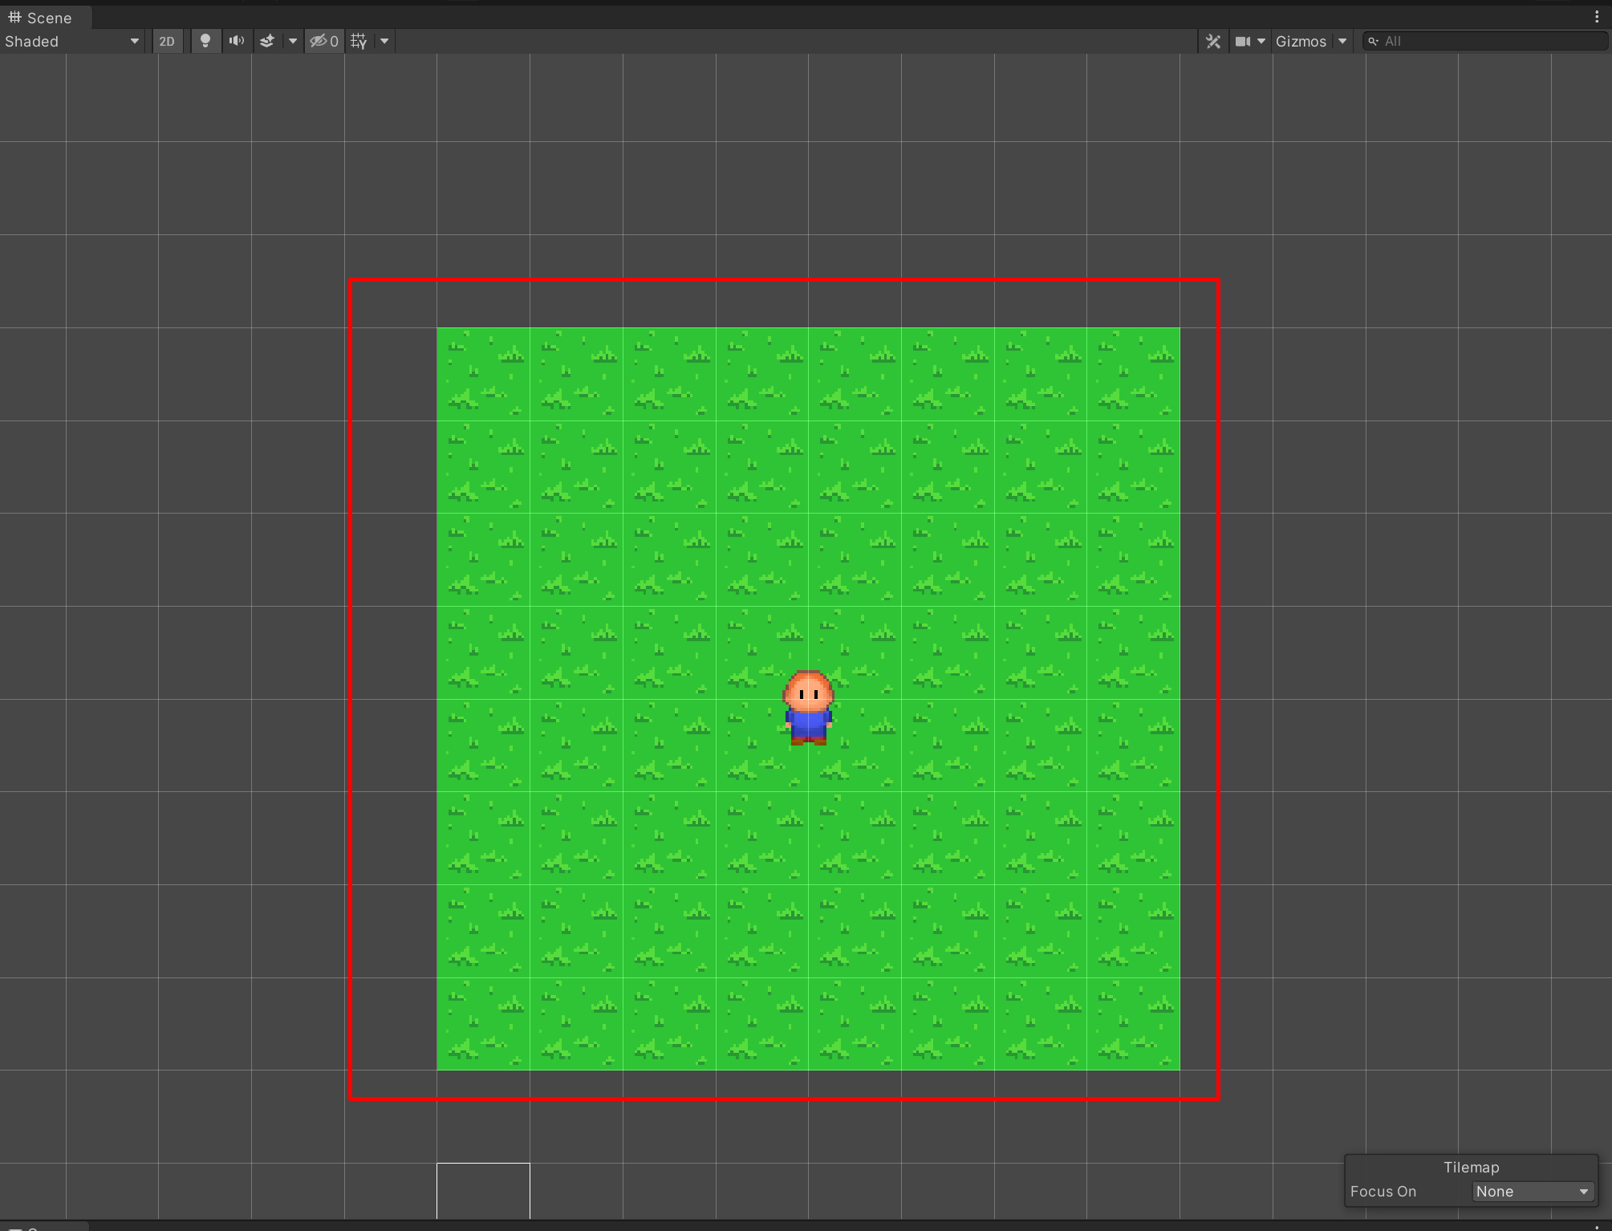Expand the grid settings dropdown arrow
This screenshot has height=1231, width=1612.
pyautogui.click(x=384, y=41)
